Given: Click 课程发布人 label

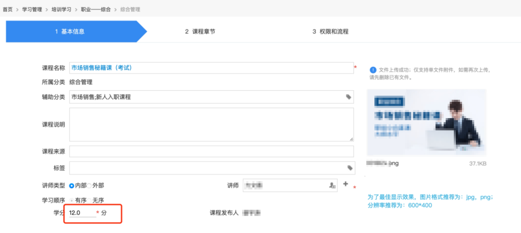Looking at the screenshot, I should tap(224, 213).
